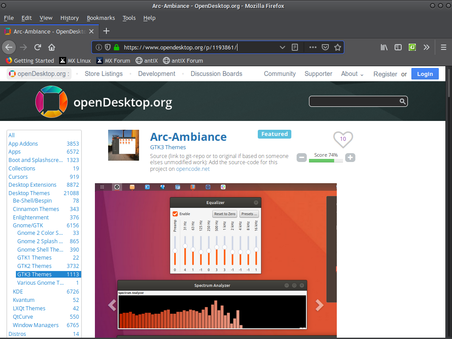This screenshot has width=452, height=339.
Task: Select the Kvantum category
Action: pyautogui.click(x=23, y=300)
